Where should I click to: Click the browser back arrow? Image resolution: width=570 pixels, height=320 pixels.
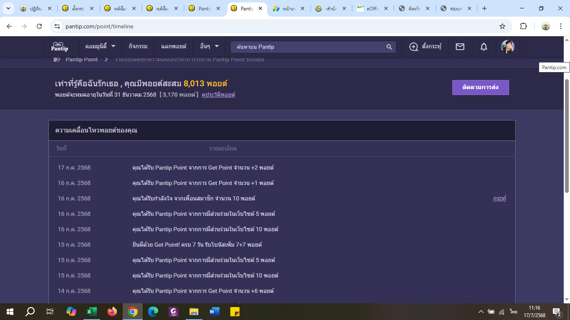pos(9,26)
